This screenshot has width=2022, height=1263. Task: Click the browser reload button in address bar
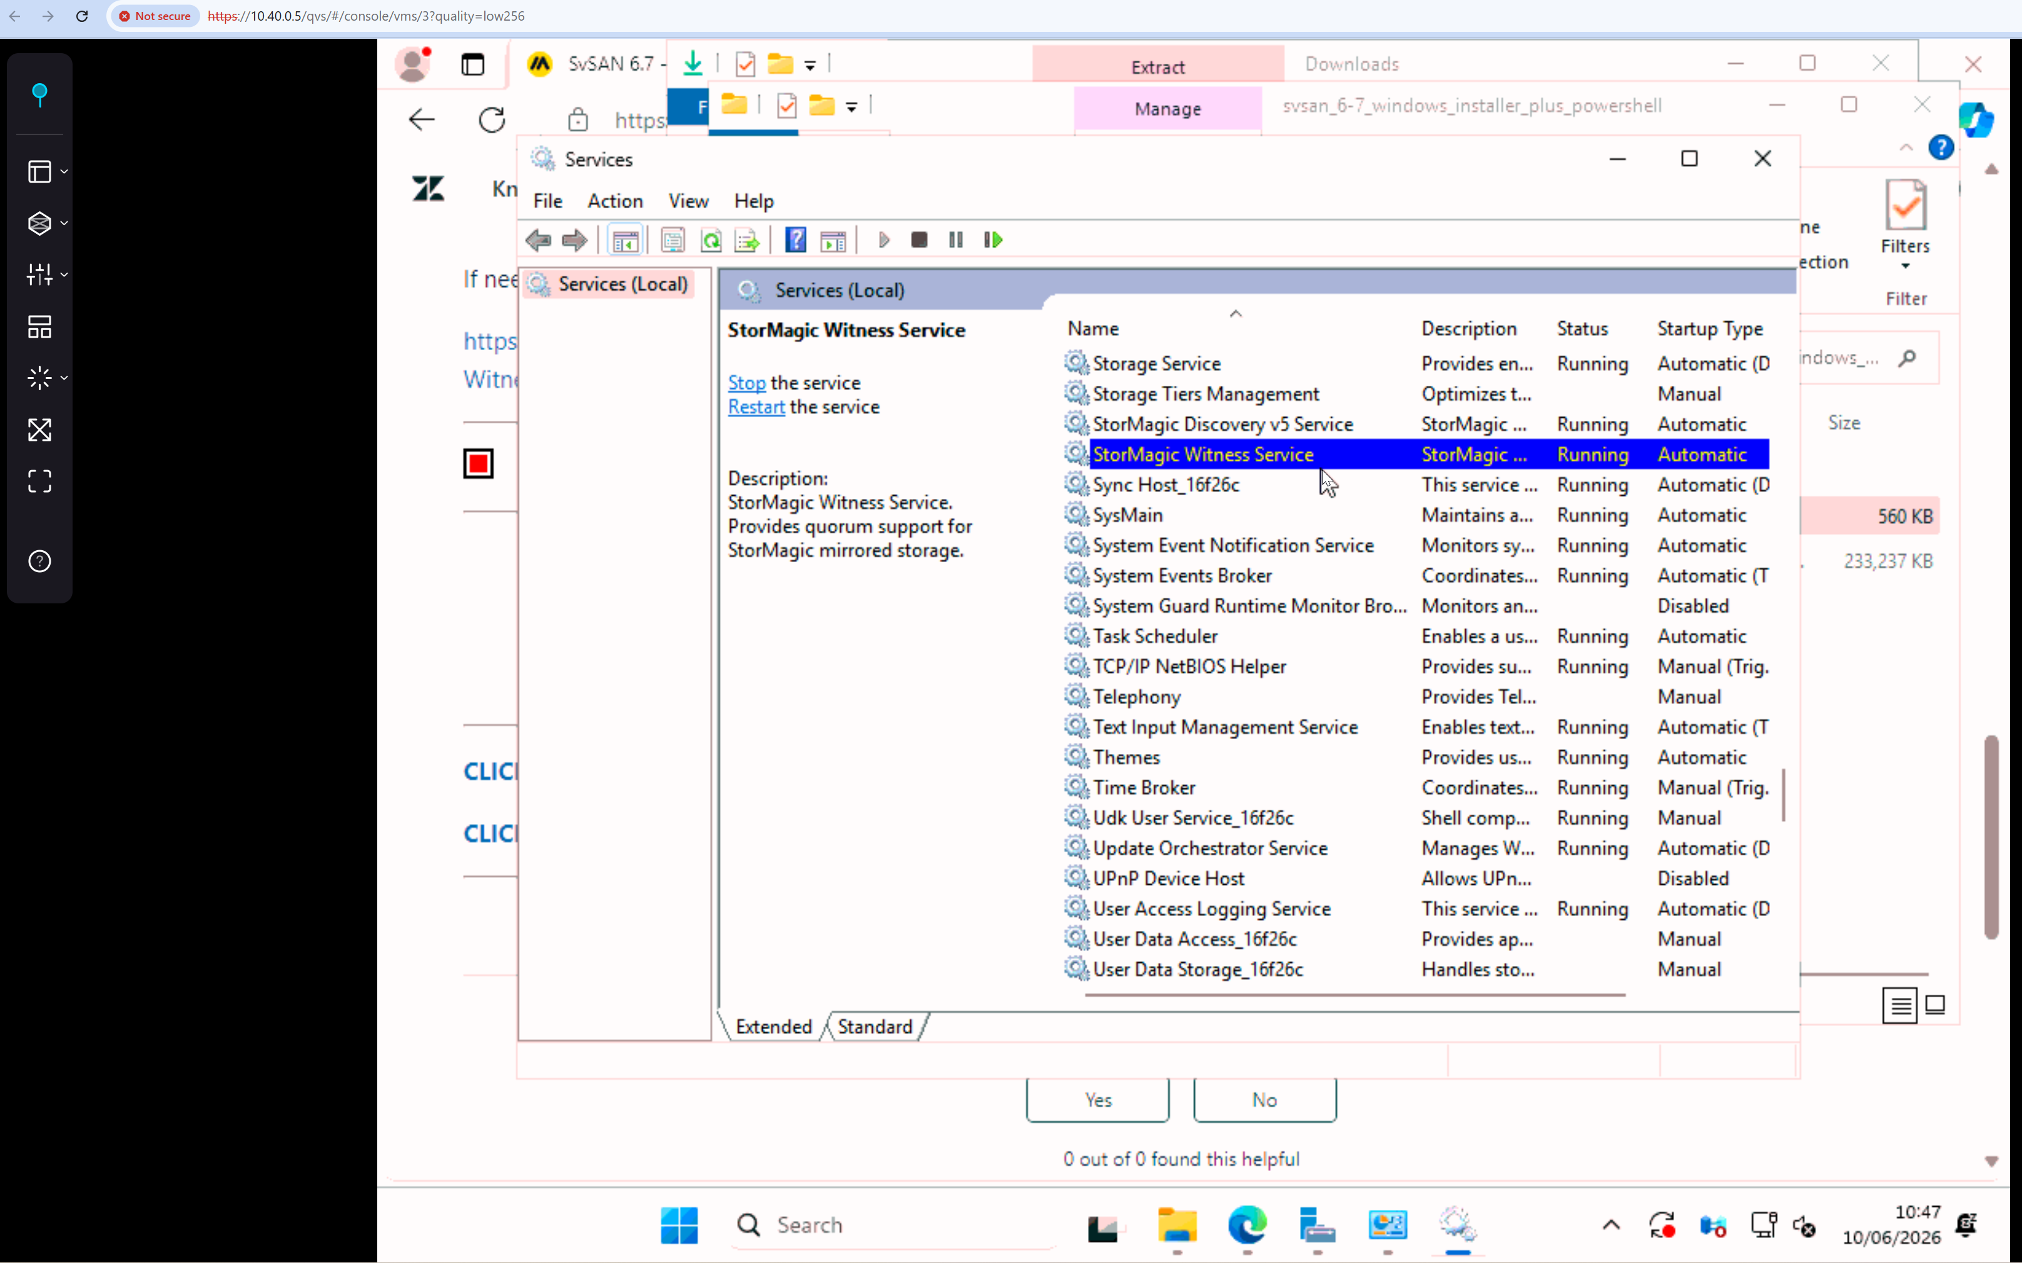click(82, 16)
